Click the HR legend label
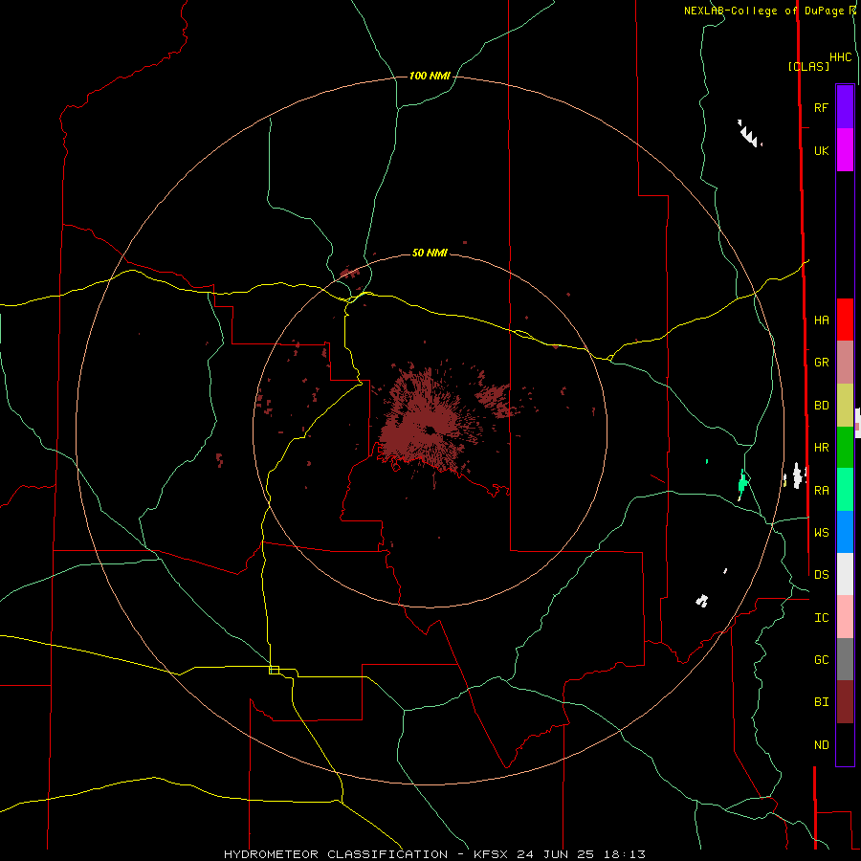The image size is (861, 861). tap(821, 448)
